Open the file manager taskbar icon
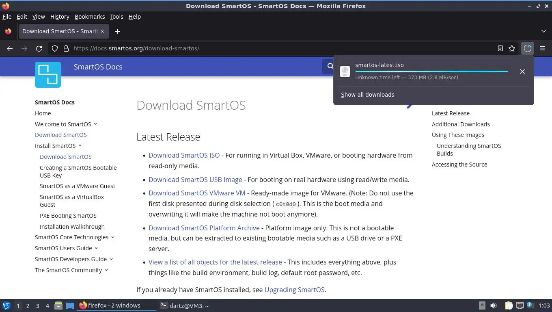 [58, 305]
